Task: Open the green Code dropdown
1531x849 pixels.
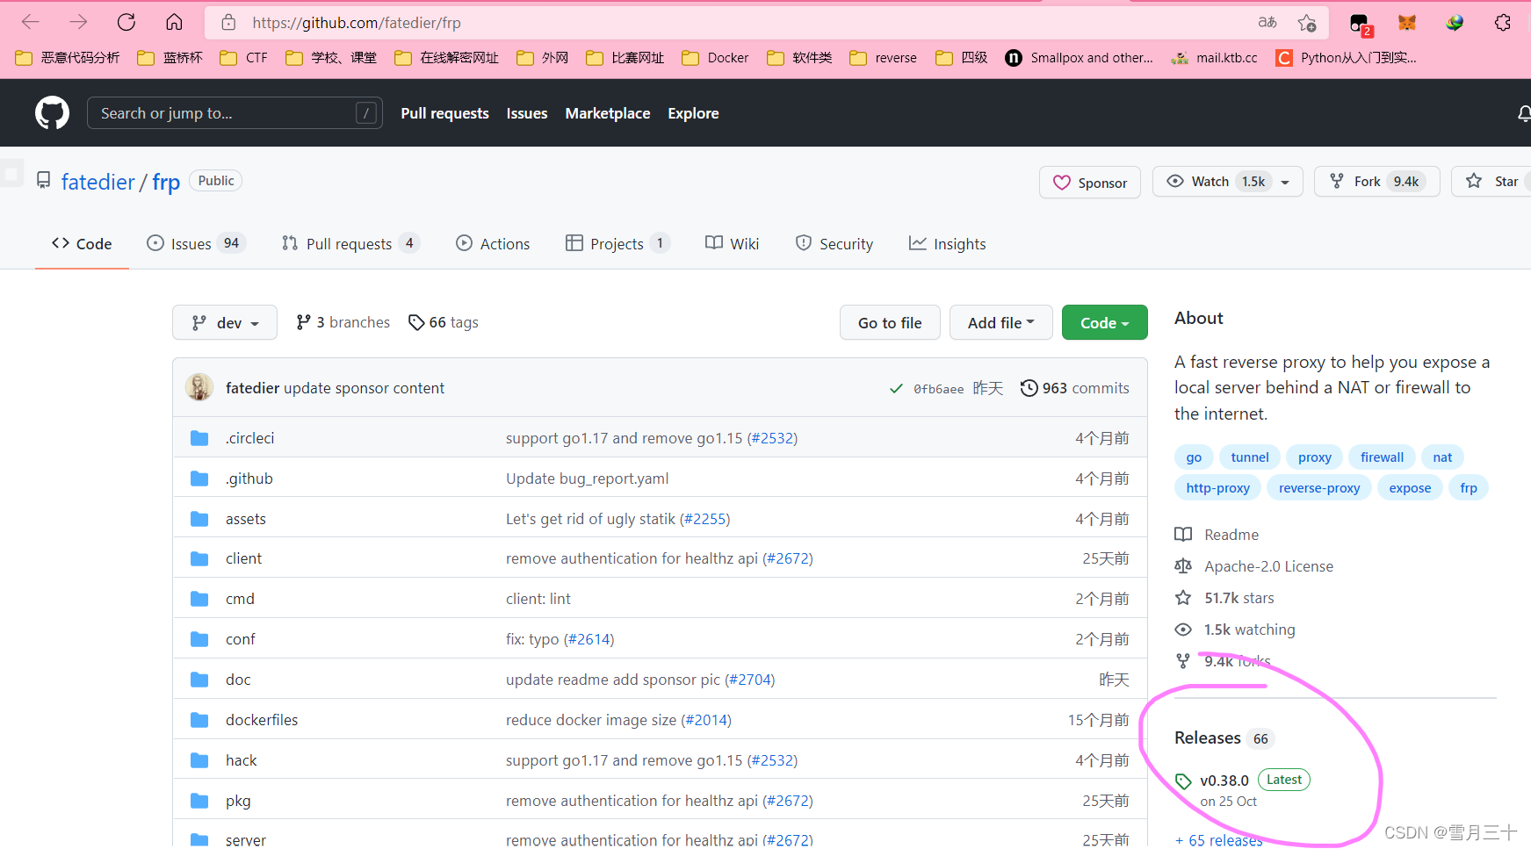Action: click(x=1105, y=323)
